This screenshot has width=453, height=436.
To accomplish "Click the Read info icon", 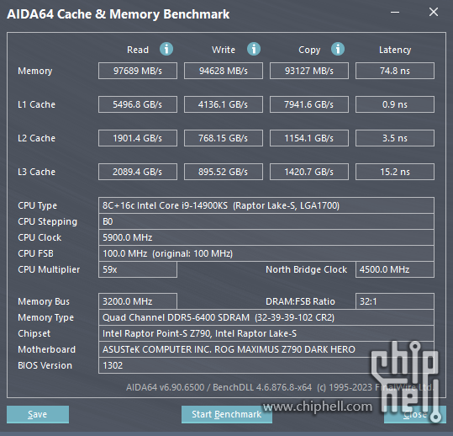I will click(166, 49).
